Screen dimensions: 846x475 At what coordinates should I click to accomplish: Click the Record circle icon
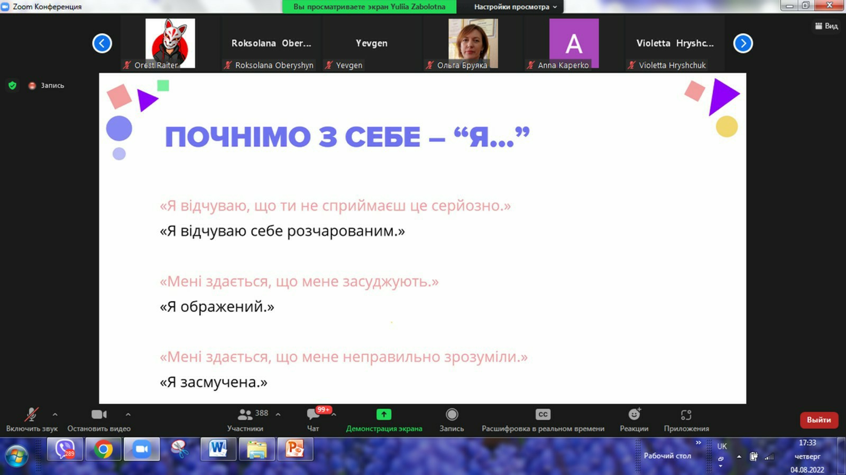452,415
